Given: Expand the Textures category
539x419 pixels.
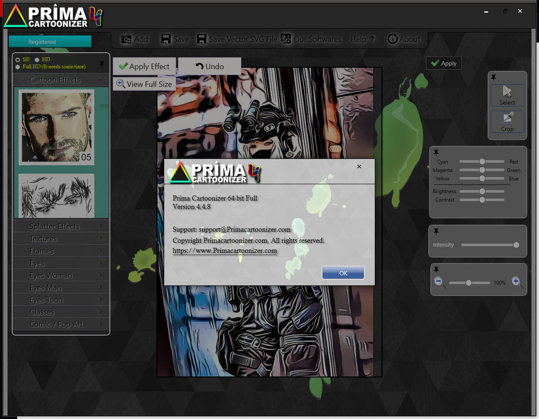Looking at the screenshot, I should (61, 238).
